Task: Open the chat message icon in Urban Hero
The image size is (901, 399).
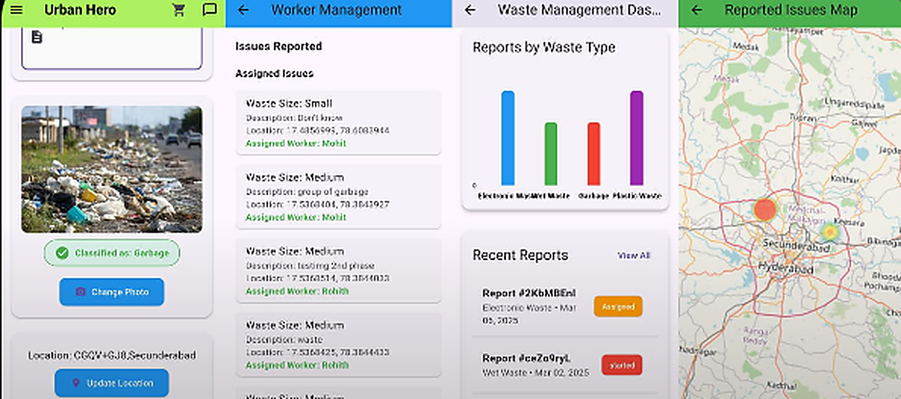Action: (x=209, y=10)
